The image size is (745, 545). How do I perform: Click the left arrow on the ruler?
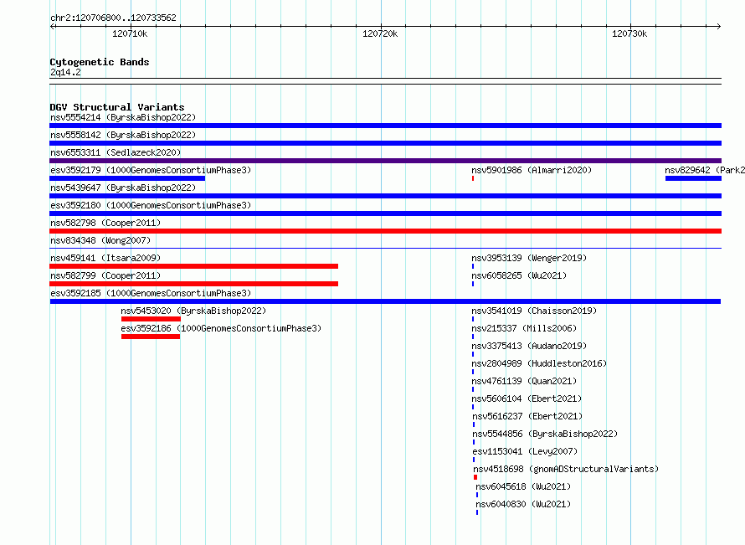tap(52, 27)
